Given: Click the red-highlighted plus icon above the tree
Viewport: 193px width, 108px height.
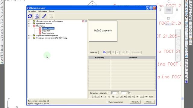Looking at the screenshot, I should pyautogui.click(x=83, y=21).
